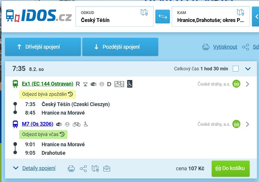This screenshot has width=259, height=182.
Task: Click WiFi icon on the M7 row
Action: point(59,124)
